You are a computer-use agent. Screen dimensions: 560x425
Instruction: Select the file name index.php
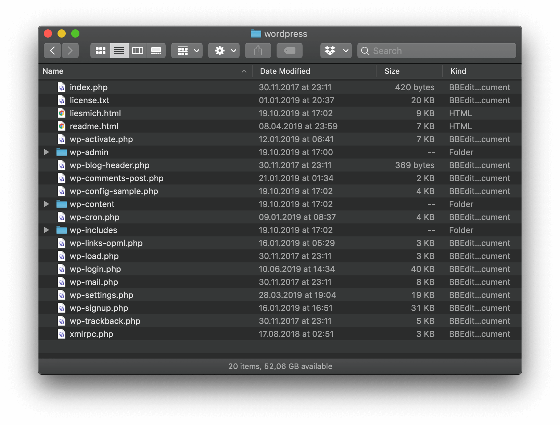pyautogui.click(x=89, y=87)
